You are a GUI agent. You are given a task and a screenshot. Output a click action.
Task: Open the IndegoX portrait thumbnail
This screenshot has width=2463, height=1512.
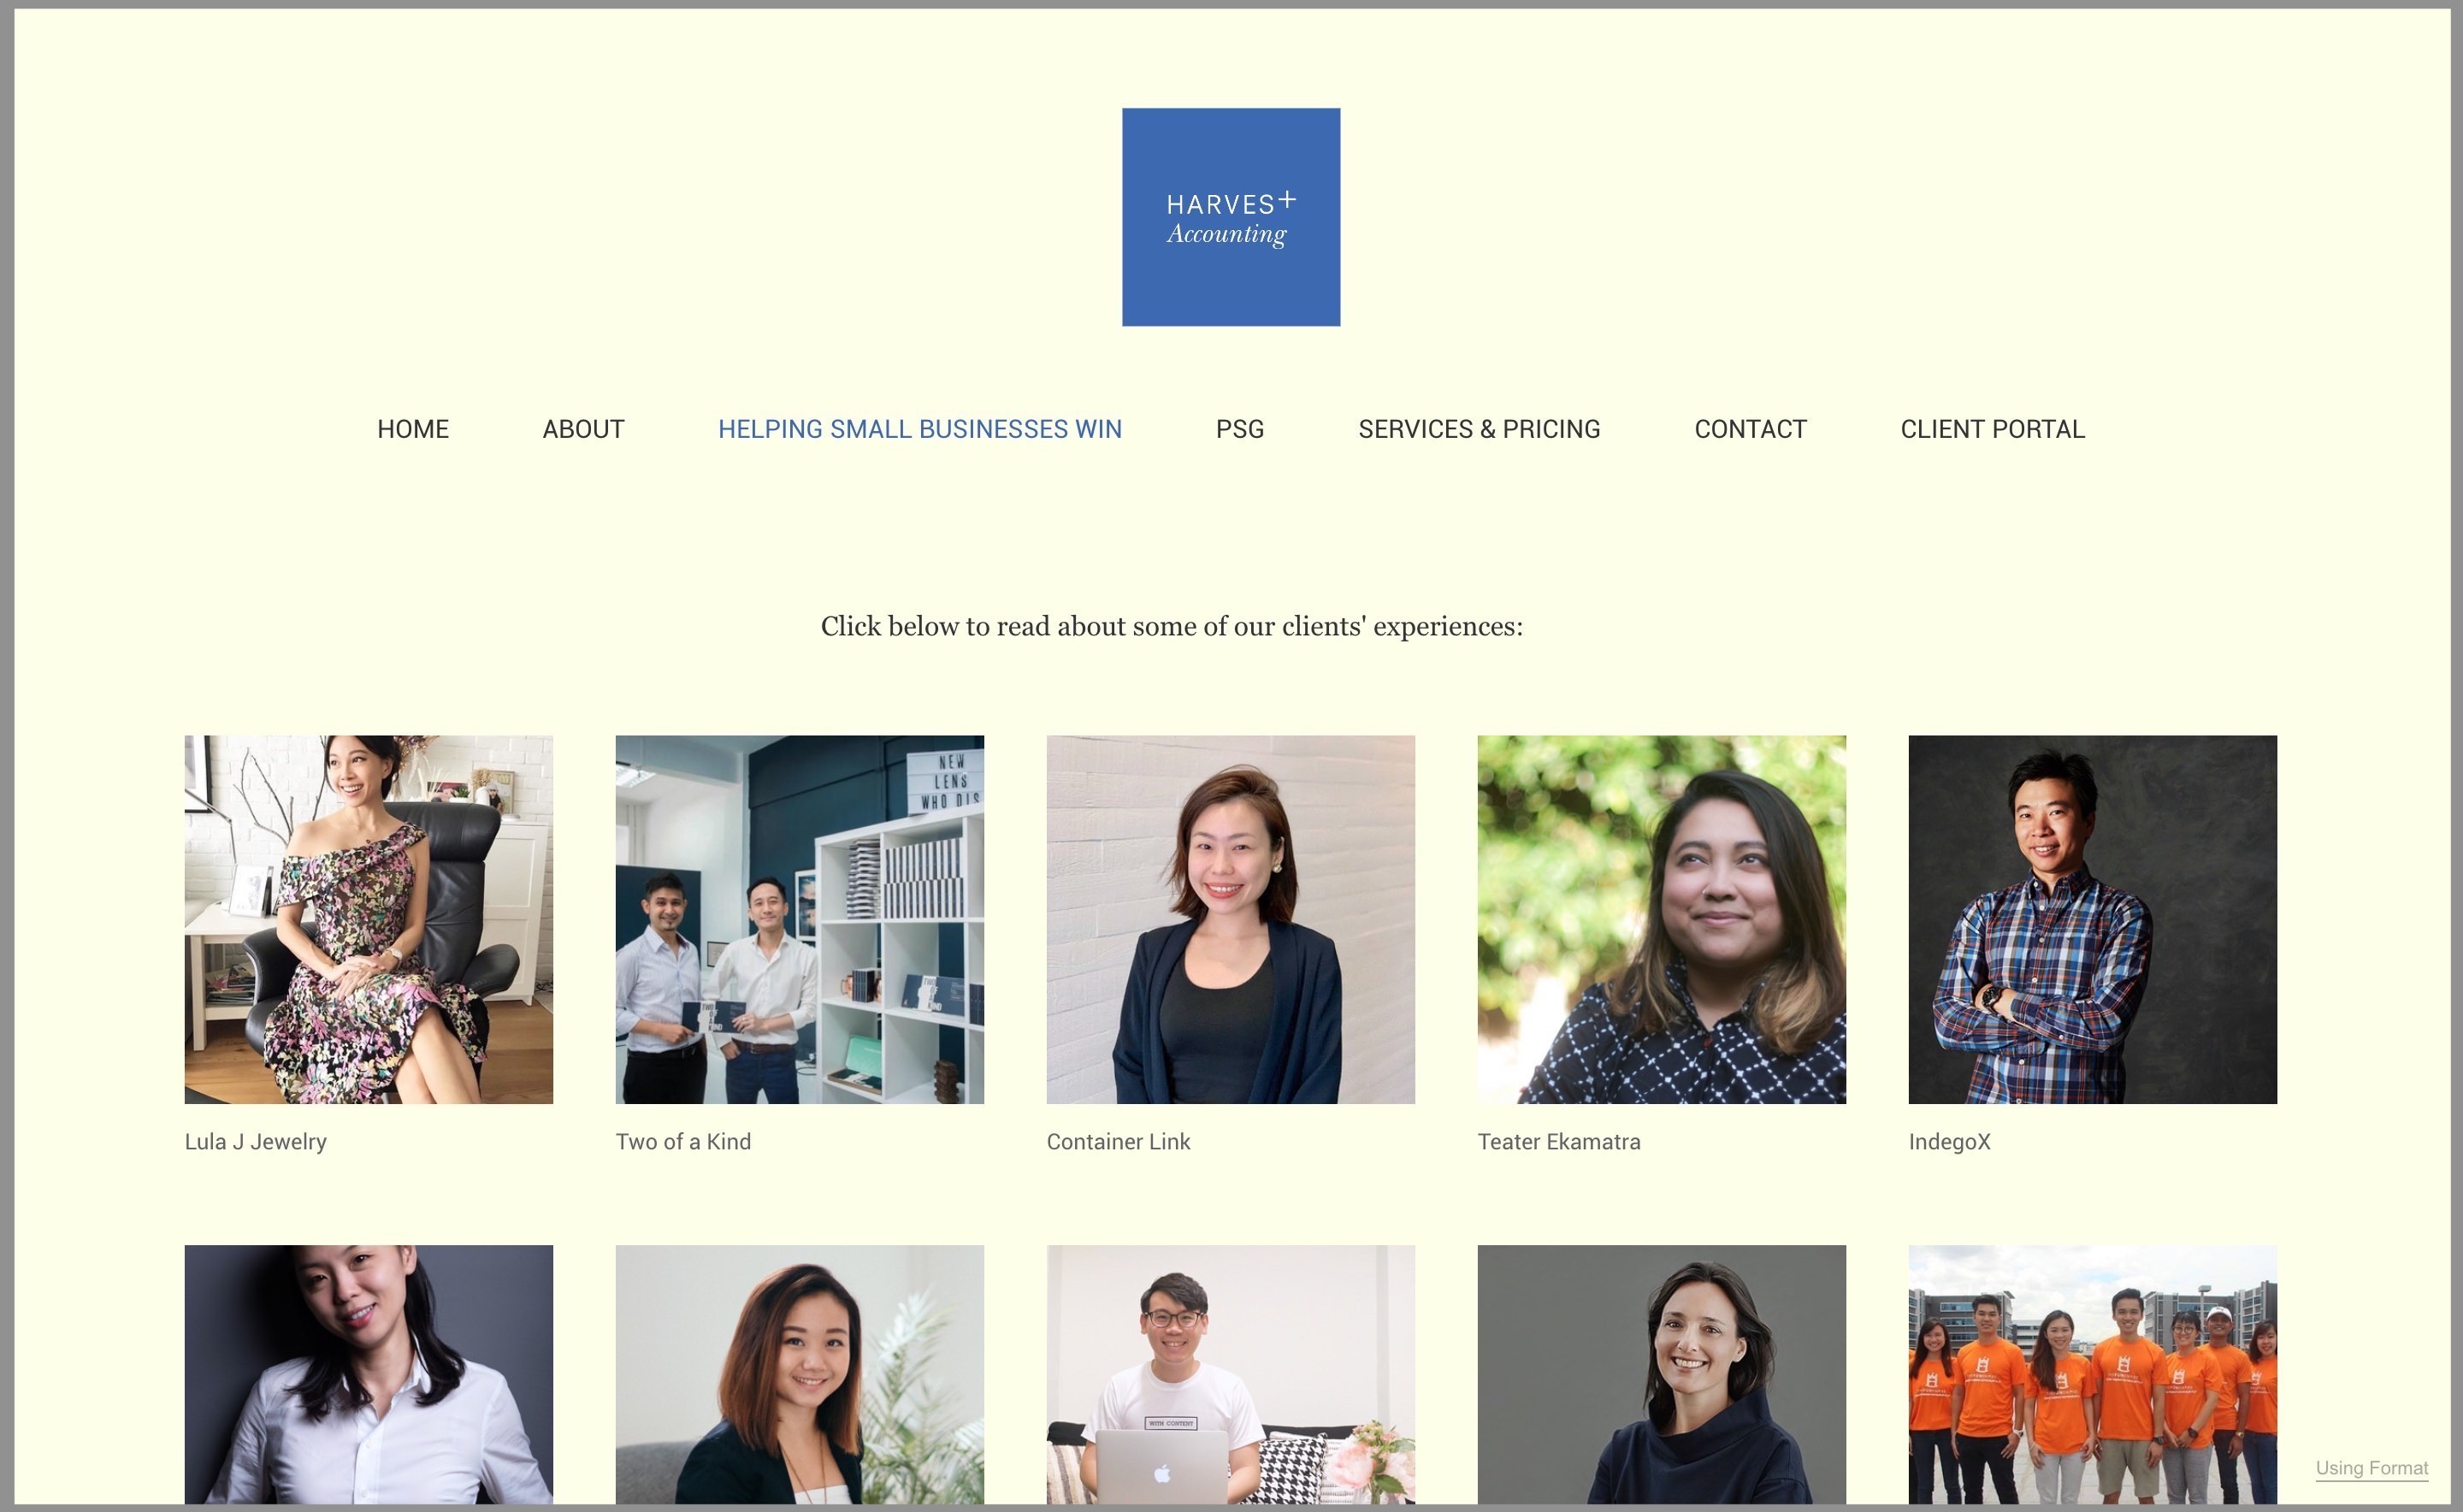click(2093, 920)
